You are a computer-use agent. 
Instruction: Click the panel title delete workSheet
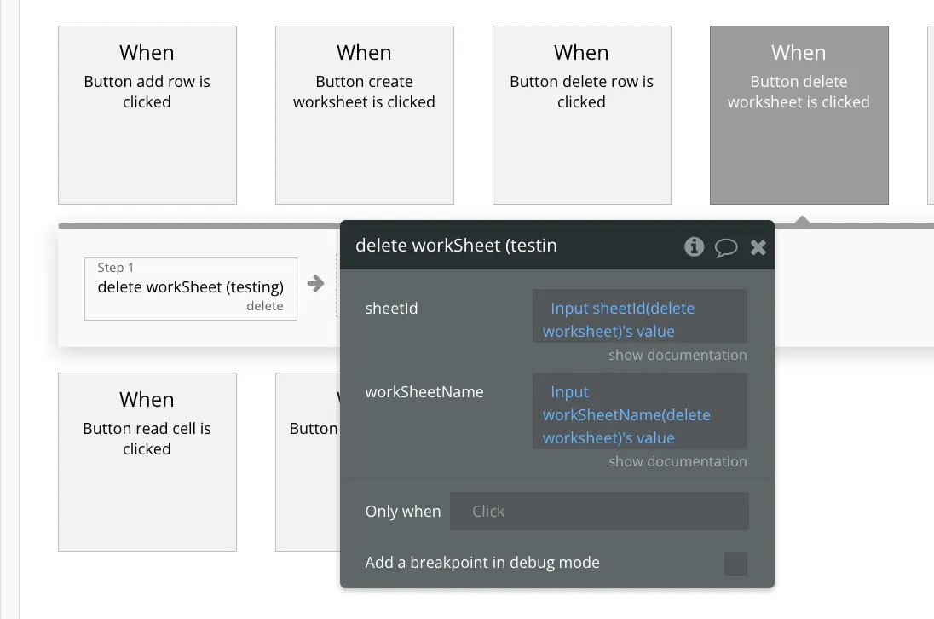pos(456,246)
